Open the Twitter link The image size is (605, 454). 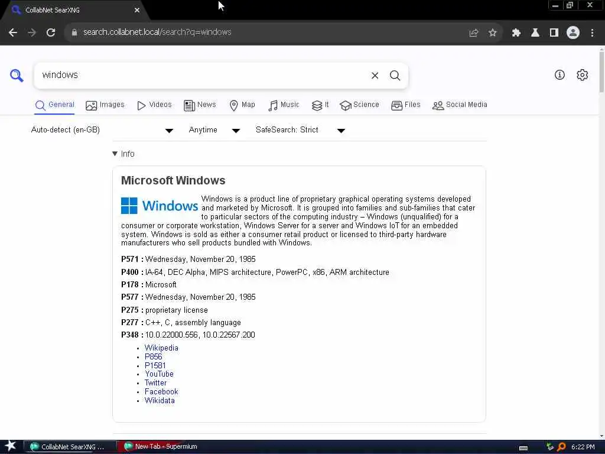155,383
